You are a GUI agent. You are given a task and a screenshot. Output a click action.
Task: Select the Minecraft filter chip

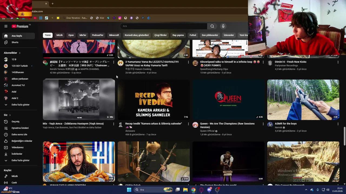pos(114,35)
